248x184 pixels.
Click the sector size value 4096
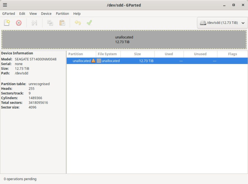tap(33, 107)
